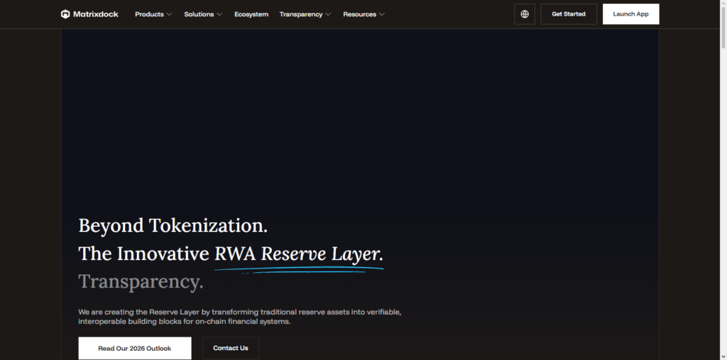Click the page vertical scrollbar thumb
727x360 pixels.
point(723,26)
